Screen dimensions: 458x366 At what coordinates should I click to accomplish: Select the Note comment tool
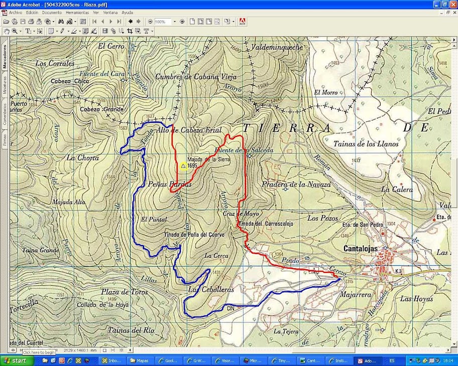(x=51, y=31)
